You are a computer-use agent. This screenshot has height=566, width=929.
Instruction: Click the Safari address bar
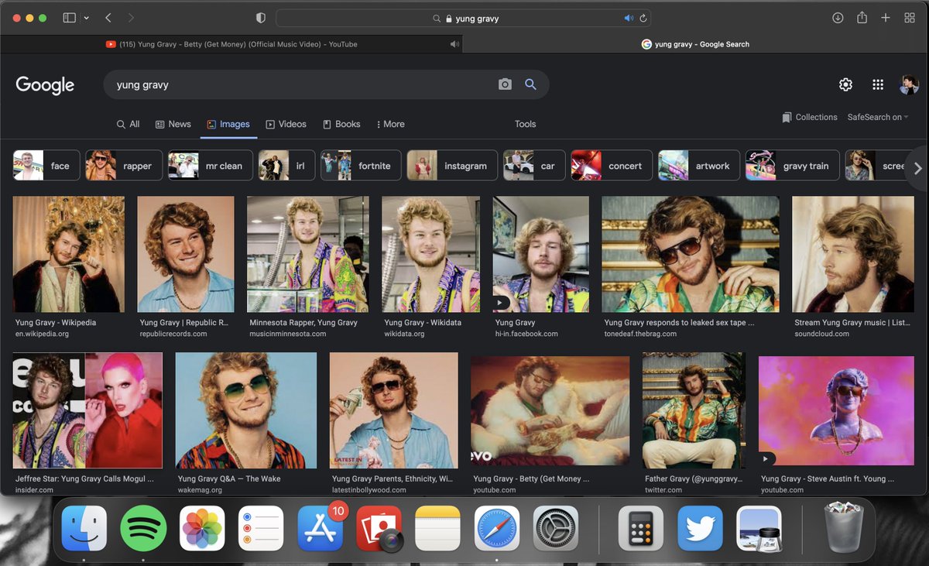[463, 19]
